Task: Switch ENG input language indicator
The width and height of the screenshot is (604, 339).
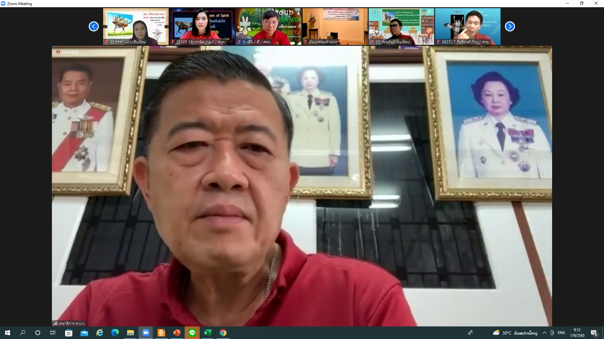Action: pyautogui.click(x=561, y=333)
